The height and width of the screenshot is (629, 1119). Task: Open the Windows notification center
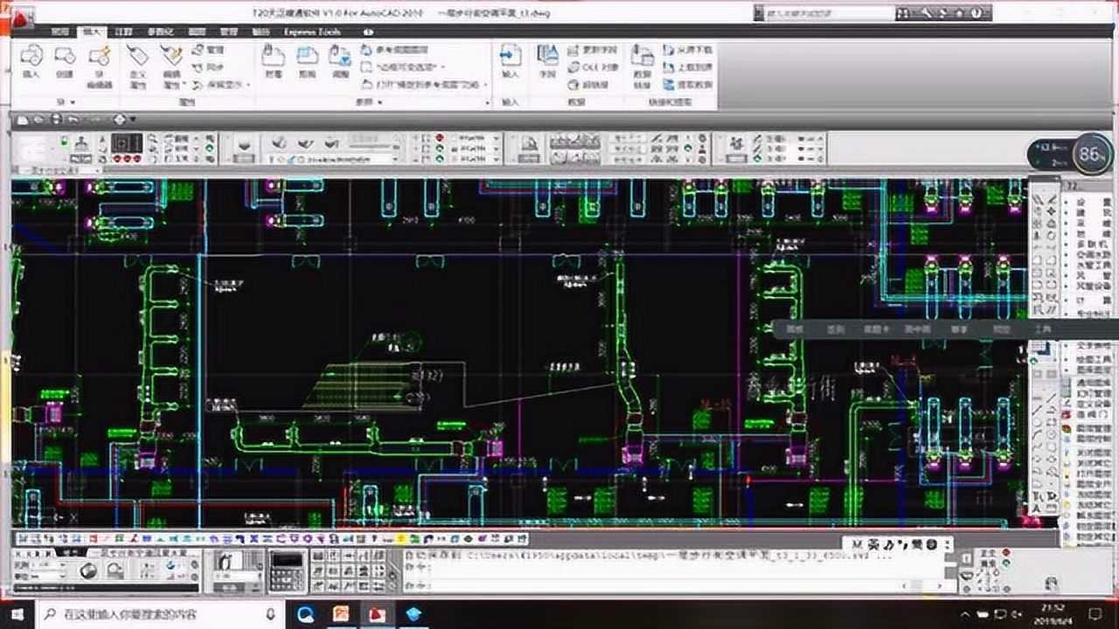pos(1095,614)
